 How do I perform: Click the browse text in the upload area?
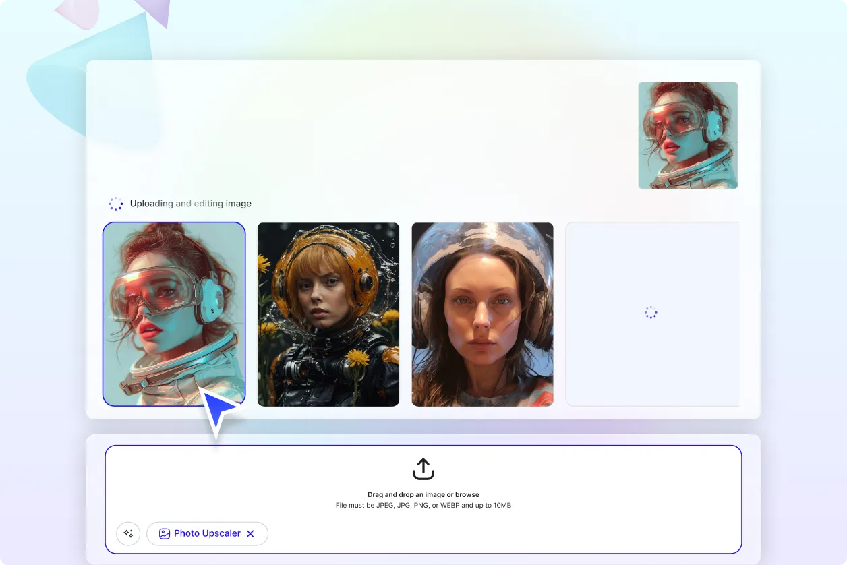(x=469, y=494)
